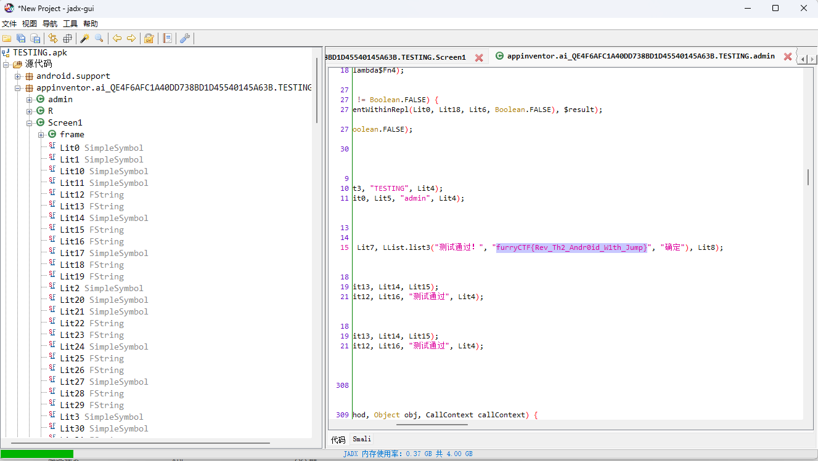Open text search with magnifier icon

(99, 38)
